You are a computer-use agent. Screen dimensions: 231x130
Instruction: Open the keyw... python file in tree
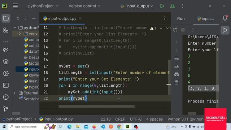coord(32,75)
